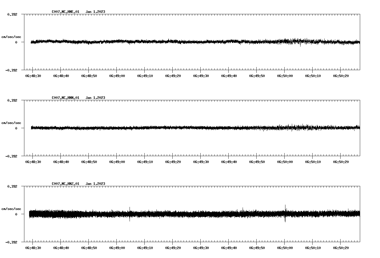380x258 pixels.
Task: Click the downward spike near 06:50:05 on HNE trace
Action: pyautogui.click(x=300, y=44)
